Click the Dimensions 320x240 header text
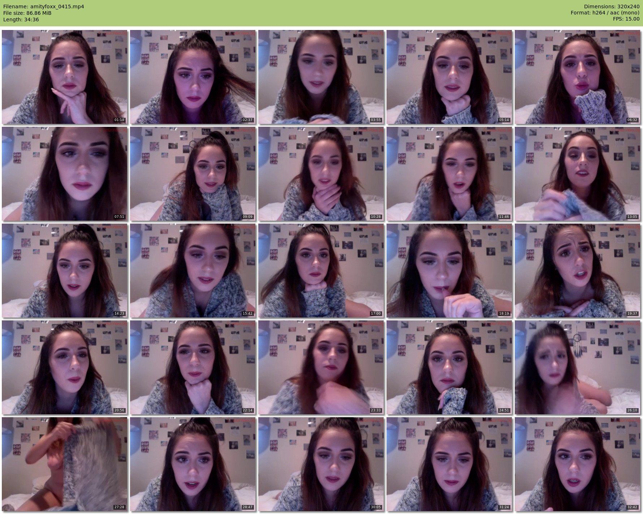 pyautogui.click(x=611, y=7)
